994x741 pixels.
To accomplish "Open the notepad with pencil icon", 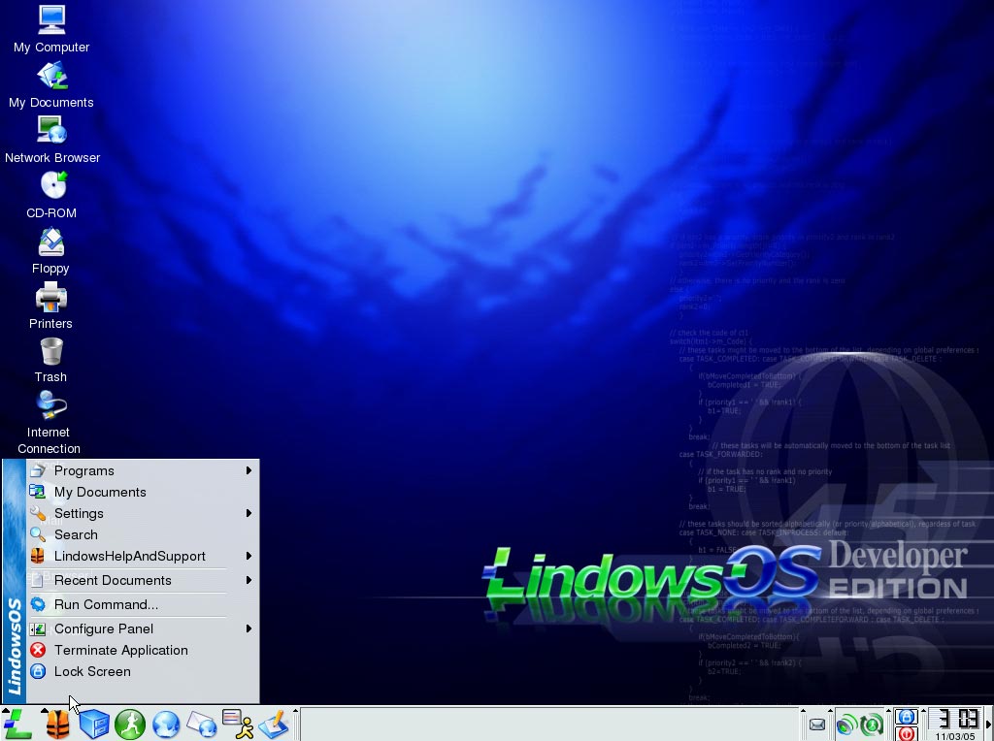I will (273, 724).
